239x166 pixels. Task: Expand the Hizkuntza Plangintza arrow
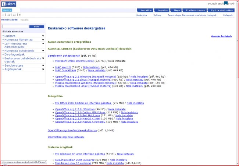click(x=43, y=40)
